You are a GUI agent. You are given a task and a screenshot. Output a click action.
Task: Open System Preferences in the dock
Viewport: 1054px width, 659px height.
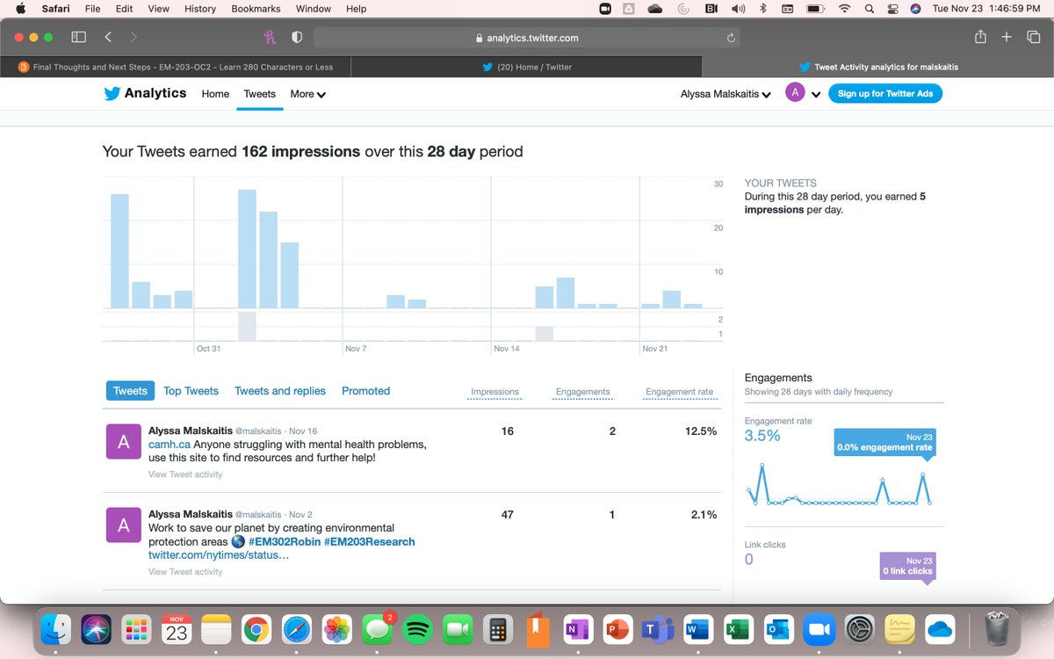point(858,629)
